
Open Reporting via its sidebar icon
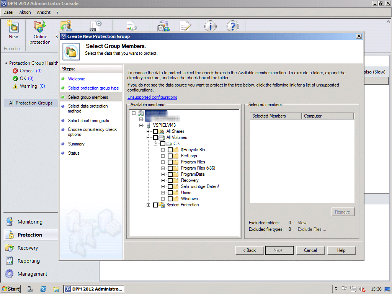(10, 261)
